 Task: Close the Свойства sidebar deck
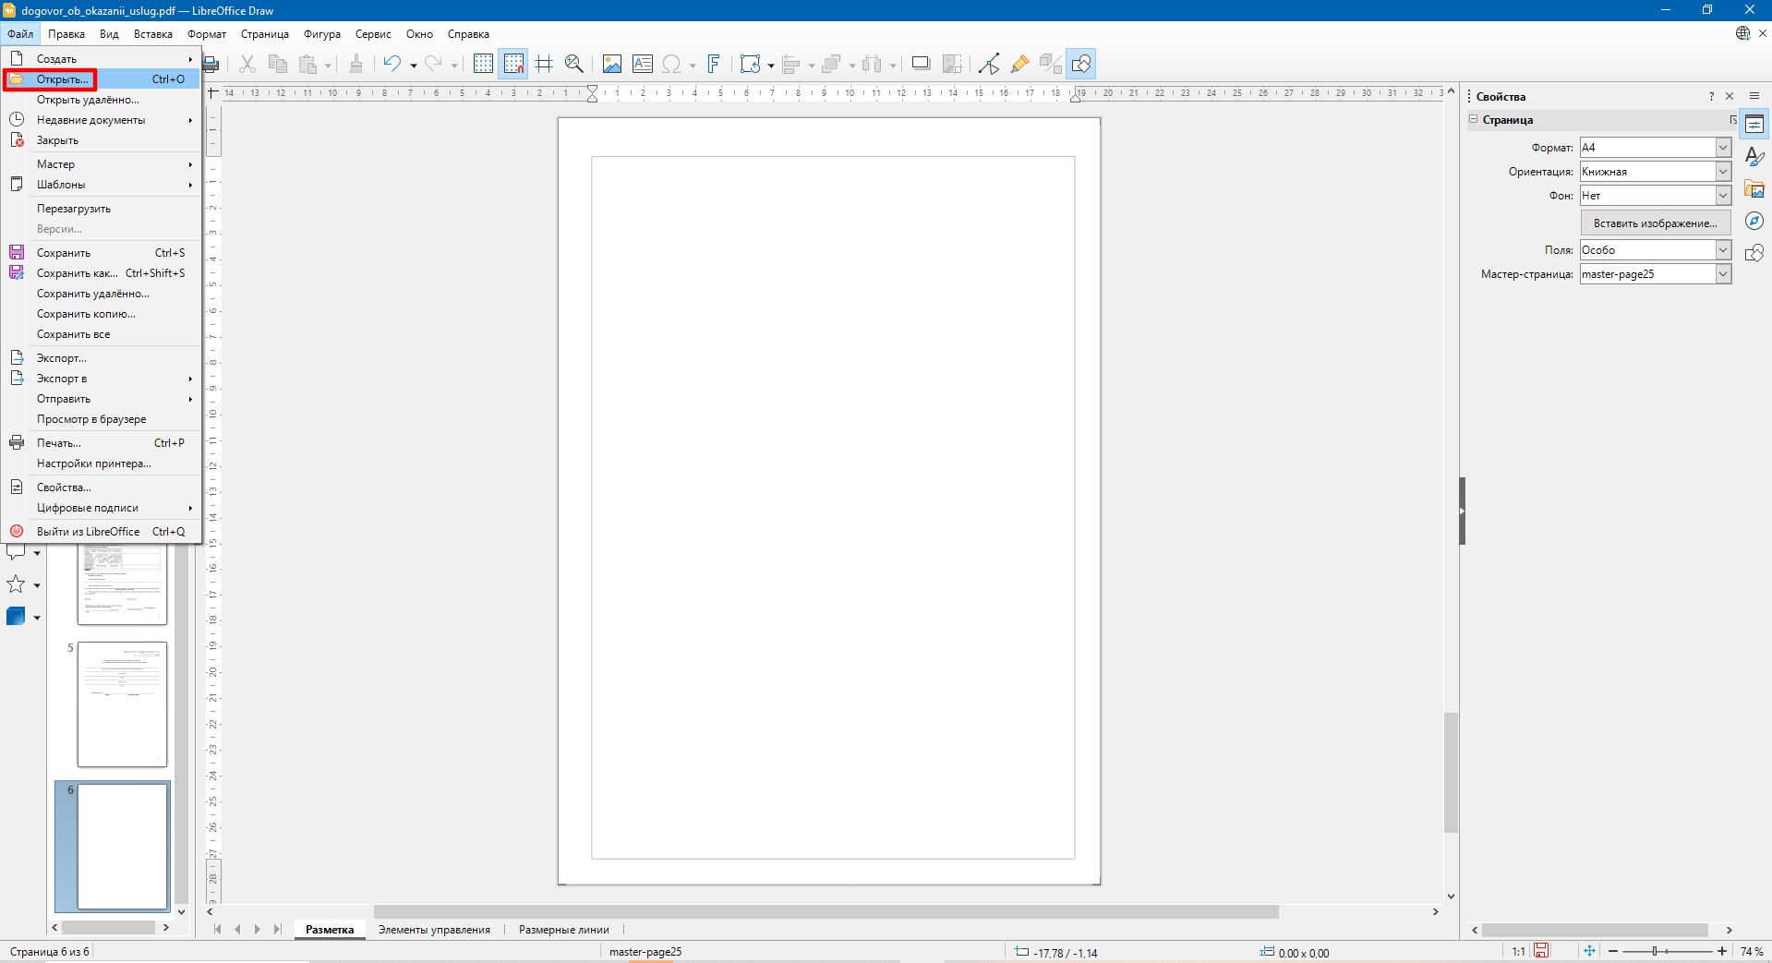[1730, 96]
